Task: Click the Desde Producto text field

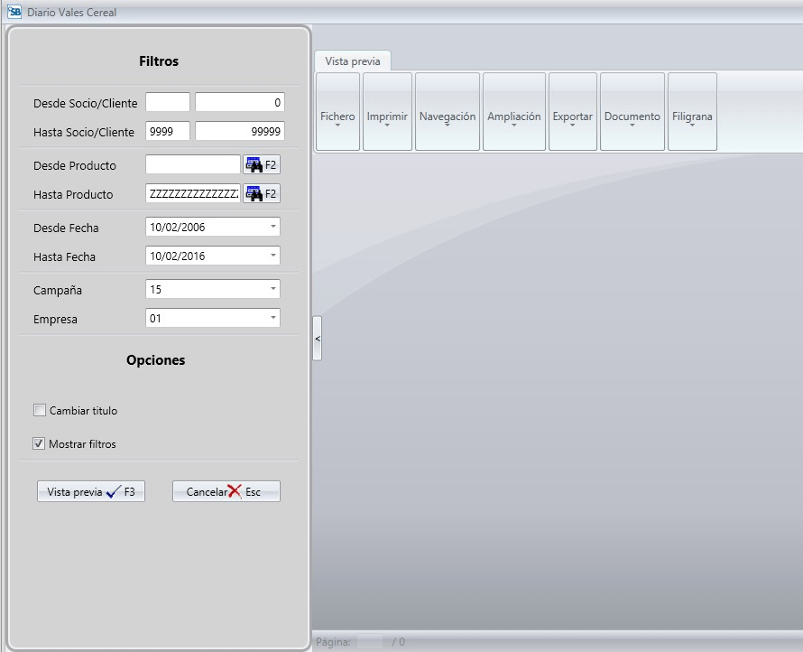Action: [x=192, y=165]
